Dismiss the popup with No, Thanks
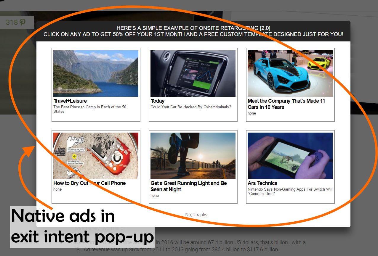Image resolution: width=378 pixels, height=256 pixels. pos(196,215)
